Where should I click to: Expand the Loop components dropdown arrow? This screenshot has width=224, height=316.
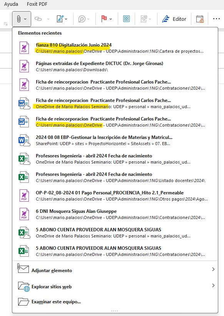(x=89, y=19)
